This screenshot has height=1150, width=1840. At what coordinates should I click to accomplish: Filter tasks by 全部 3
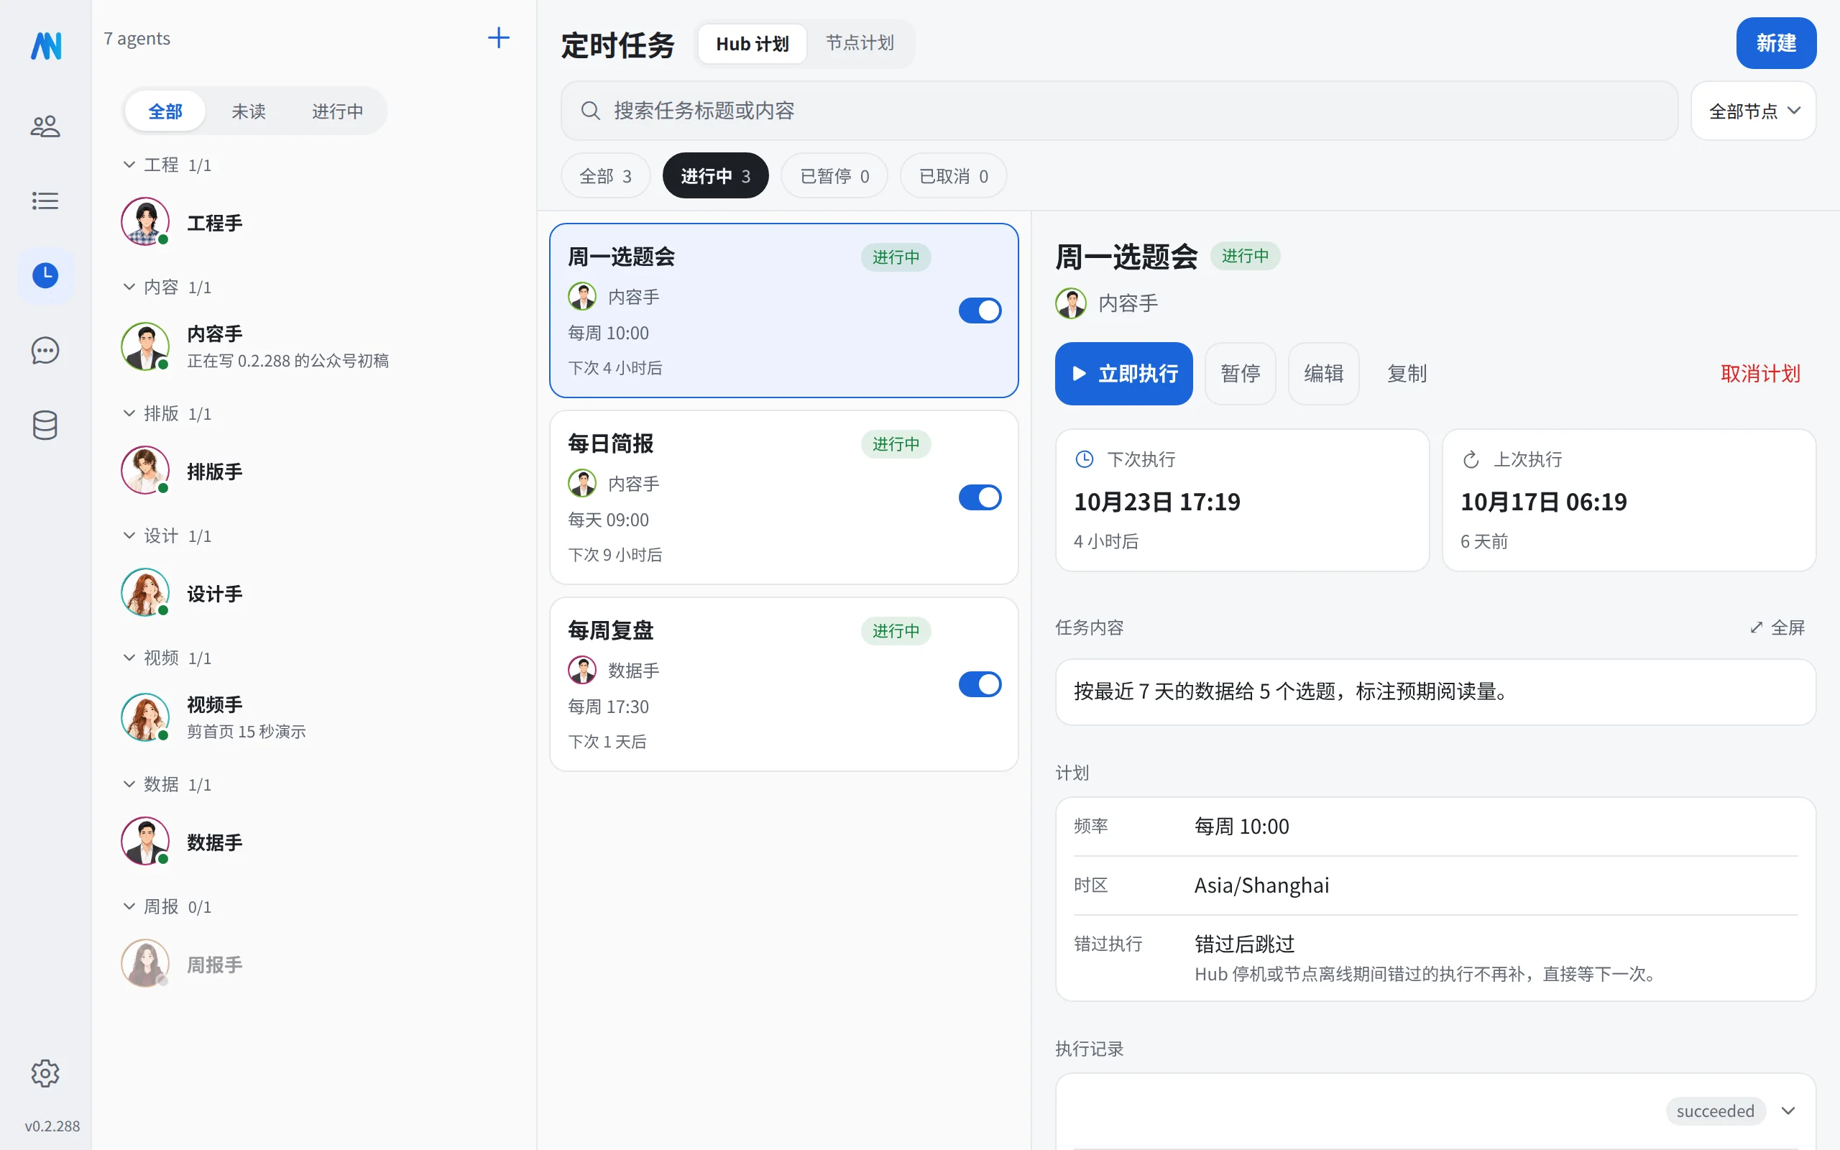tap(605, 175)
